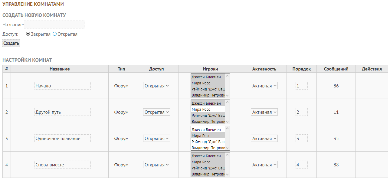Click order field of room Другой путь
The width and height of the screenshot is (390, 180).
click(x=302, y=112)
